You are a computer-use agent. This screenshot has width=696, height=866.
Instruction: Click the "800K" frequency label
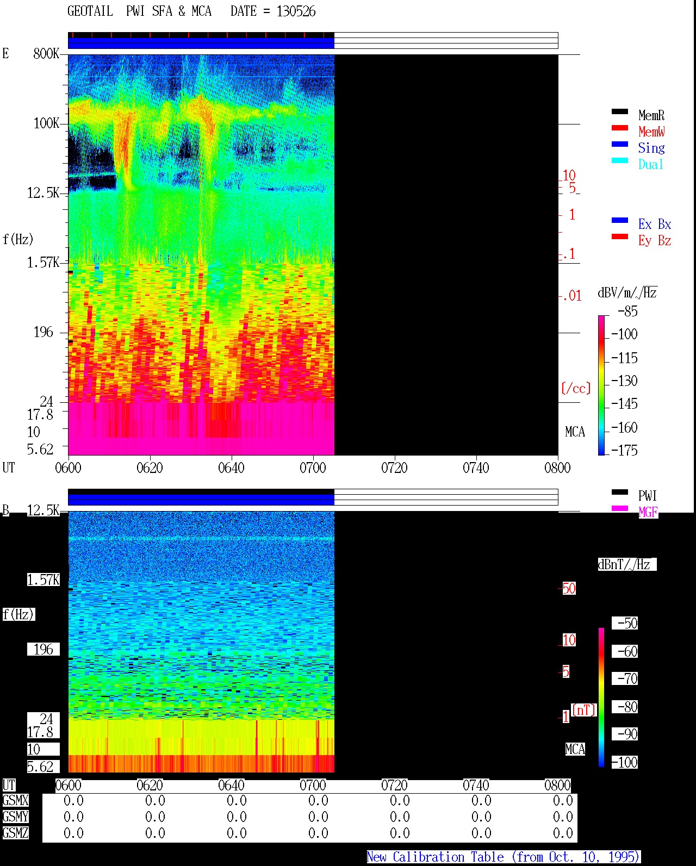click(46, 54)
